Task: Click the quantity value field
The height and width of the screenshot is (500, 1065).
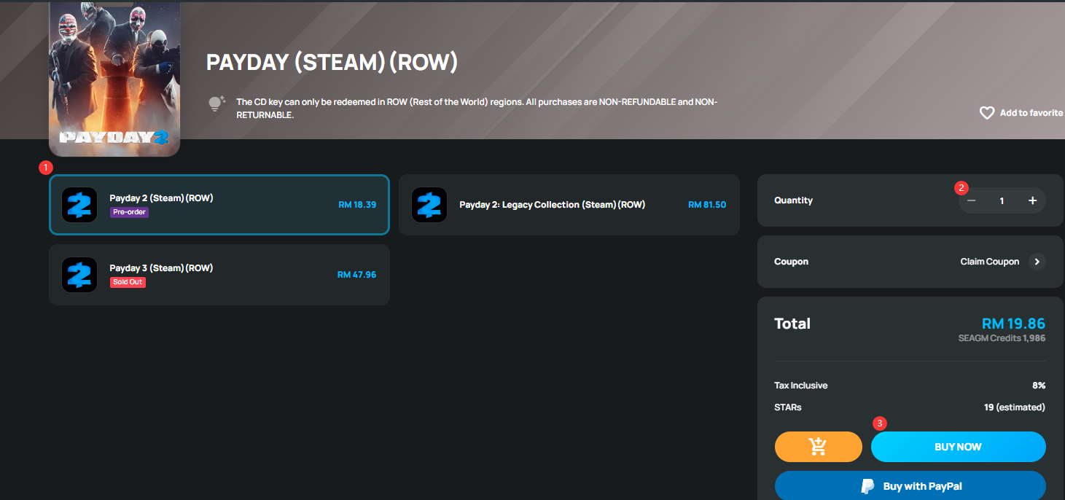Action: coord(1002,200)
